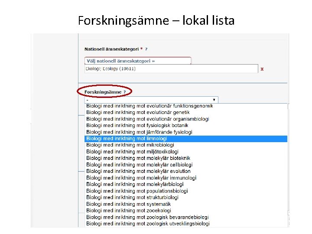Select populationsbiologi option
Viewport: 312px width, 234px height.
pos(137,191)
